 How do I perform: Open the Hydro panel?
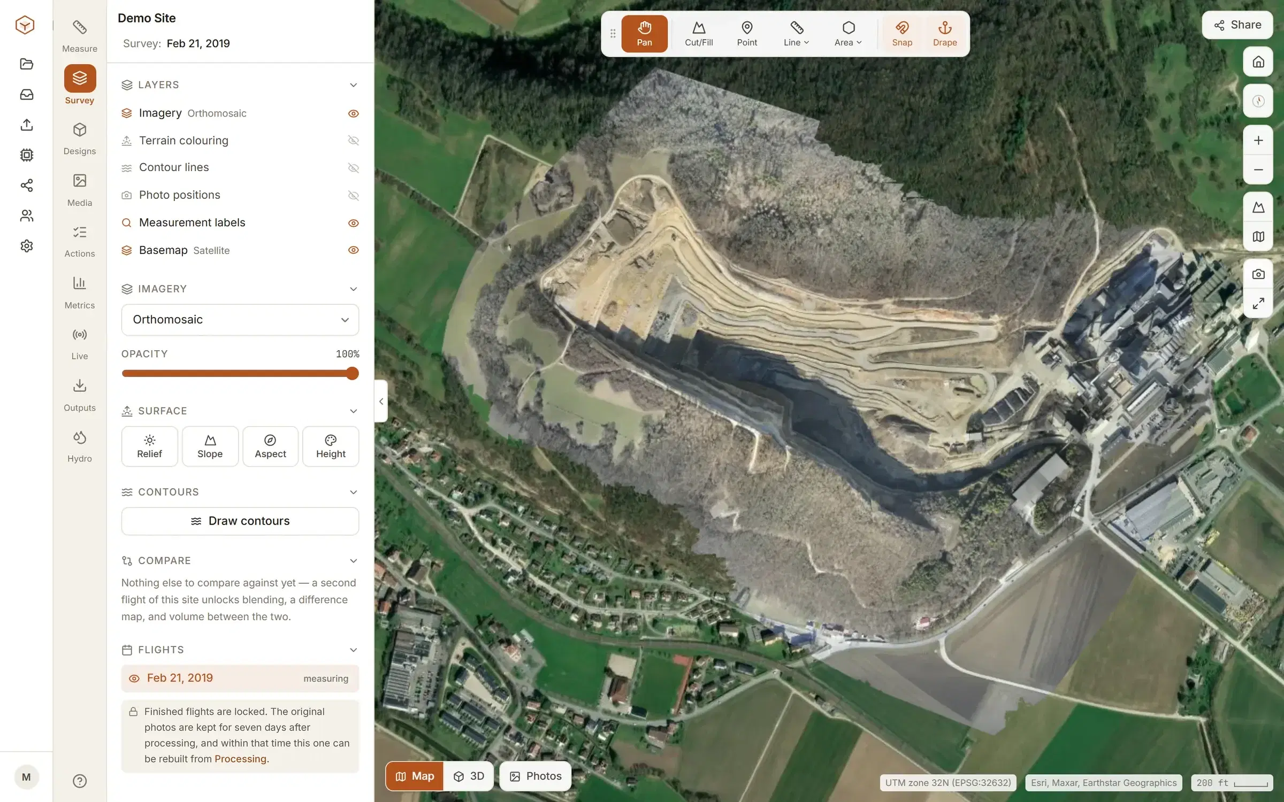point(80,446)
